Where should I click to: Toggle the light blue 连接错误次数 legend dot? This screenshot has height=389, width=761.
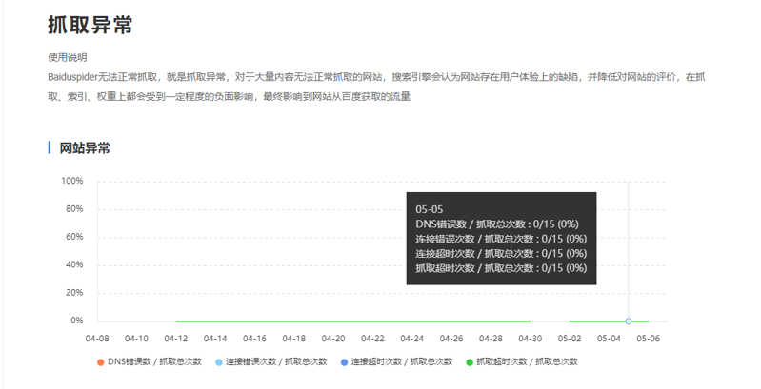pos(219,362)
